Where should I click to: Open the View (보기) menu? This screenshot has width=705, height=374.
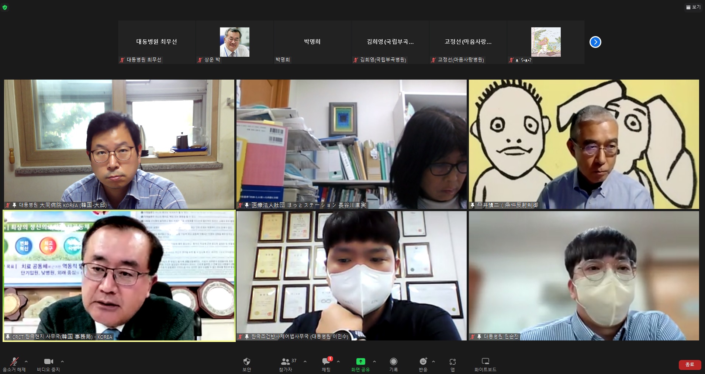[693, 7]
